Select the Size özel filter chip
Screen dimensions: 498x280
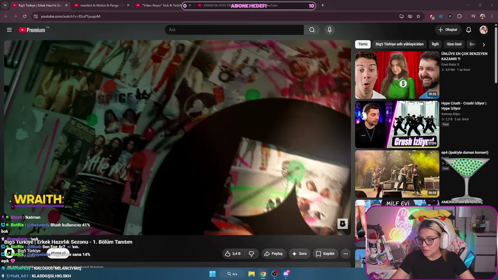coord(454,44)
